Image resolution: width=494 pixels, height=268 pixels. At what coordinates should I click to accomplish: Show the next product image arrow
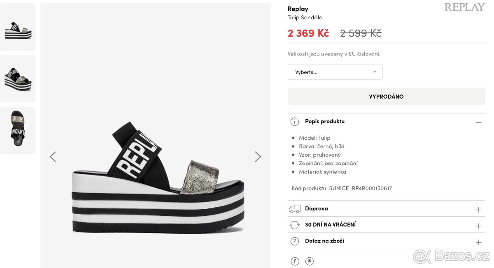pyautogui.click(x=258, y=157)
